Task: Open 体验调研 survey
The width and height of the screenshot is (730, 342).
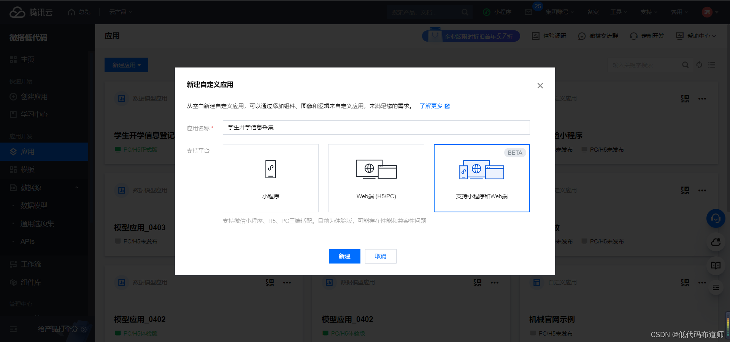Action: [549, 36]
